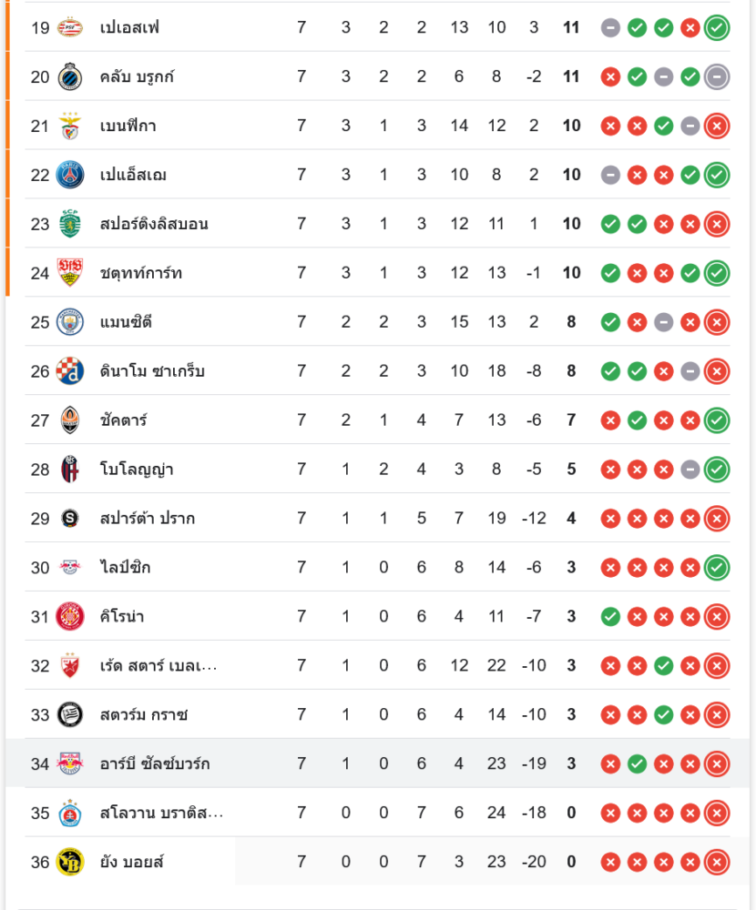Image resolution: width=756 pixels, height=910 pixels.
Task: Click the Club Brugge crest icon
Action: (70, 76)
